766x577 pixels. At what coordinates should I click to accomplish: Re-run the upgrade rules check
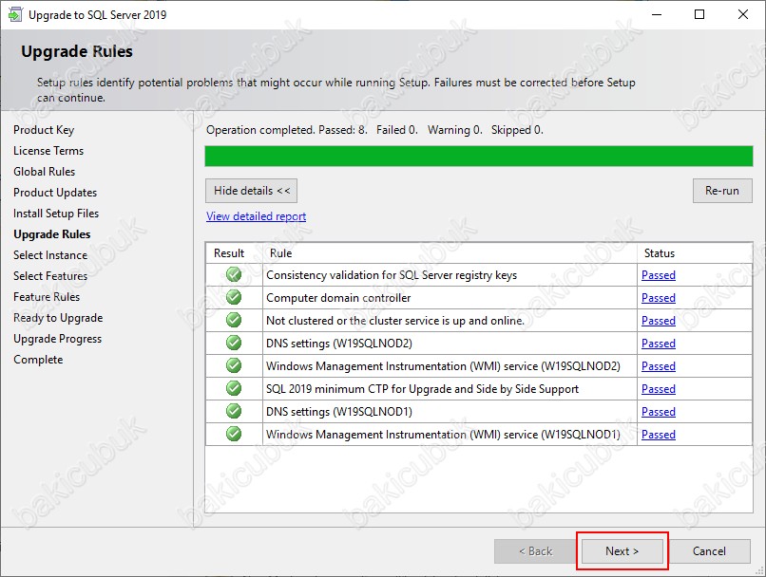(x=722, y=191)
